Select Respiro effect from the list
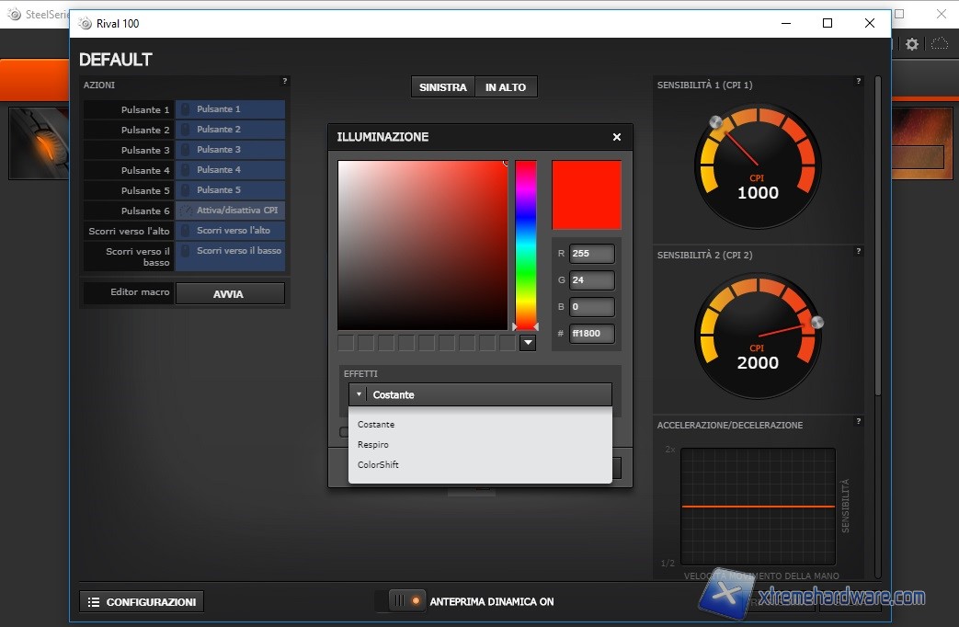Image resolution: width=959 pixels, height=627 pixels. point(373,445)
